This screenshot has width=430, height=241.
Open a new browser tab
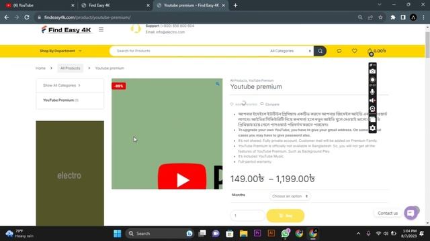click(235, 5)
